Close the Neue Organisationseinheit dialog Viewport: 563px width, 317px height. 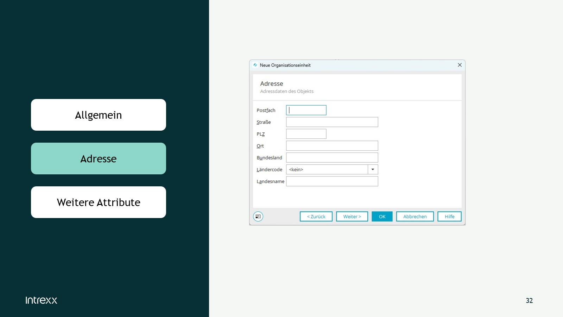click(x=460, y=65)
